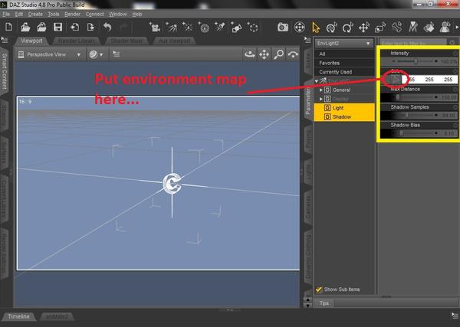Activate the Node Selection arrow tool
Viewport: 460px width, 327px height.
(x=316, y=28)
